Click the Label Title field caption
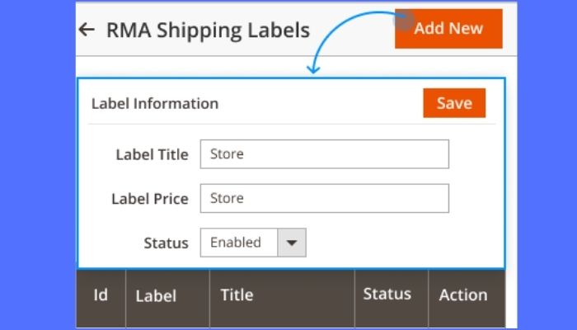The width and height of the screenshot is (577, 330). click(152, 154)
